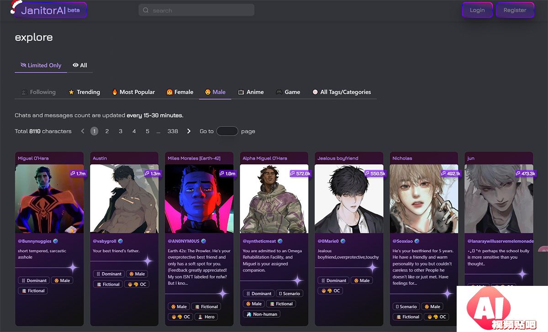548x332 pixels.
Task: Click the 1.0m chat count badge
Action: point(228,174)
